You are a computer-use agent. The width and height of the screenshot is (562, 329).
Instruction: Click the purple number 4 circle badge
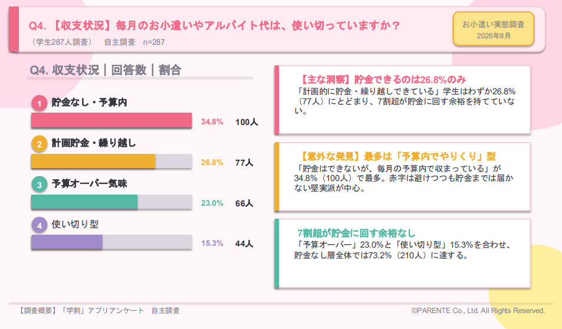coord(40,225)
